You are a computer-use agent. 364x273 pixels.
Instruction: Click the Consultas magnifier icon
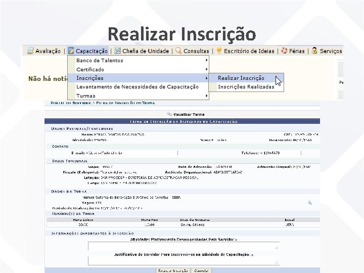[x=178, y=51]
